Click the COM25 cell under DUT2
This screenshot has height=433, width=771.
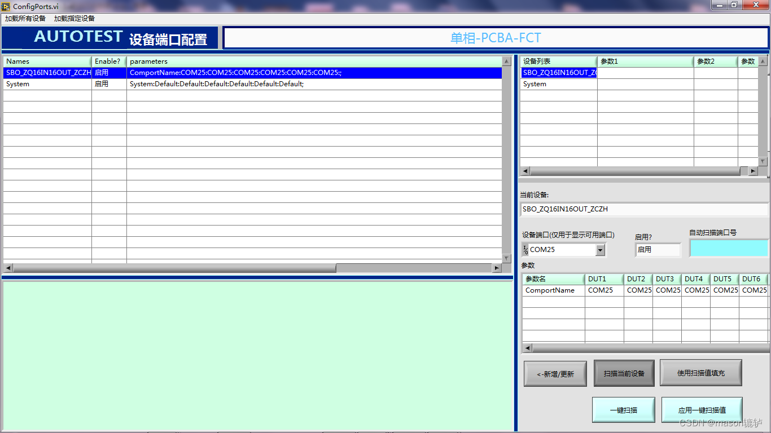click(x=638, y=290)
